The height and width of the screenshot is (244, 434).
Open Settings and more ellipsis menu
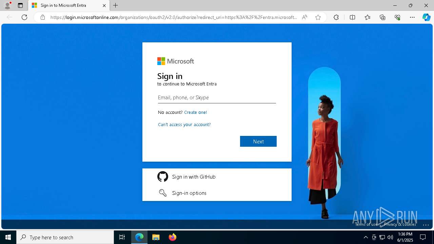[x=412, y=17]
